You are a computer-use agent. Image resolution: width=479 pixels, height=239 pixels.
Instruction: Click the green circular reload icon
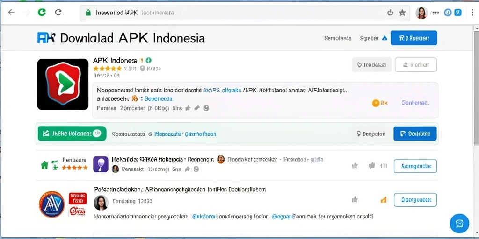(41, 13)
